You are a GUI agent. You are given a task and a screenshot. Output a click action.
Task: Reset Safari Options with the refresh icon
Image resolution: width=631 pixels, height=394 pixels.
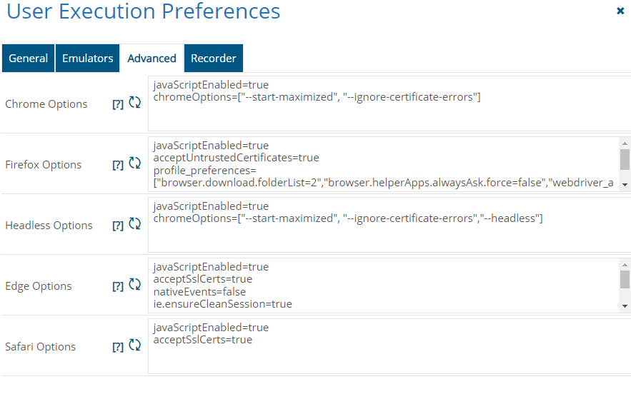click(134, 345)
